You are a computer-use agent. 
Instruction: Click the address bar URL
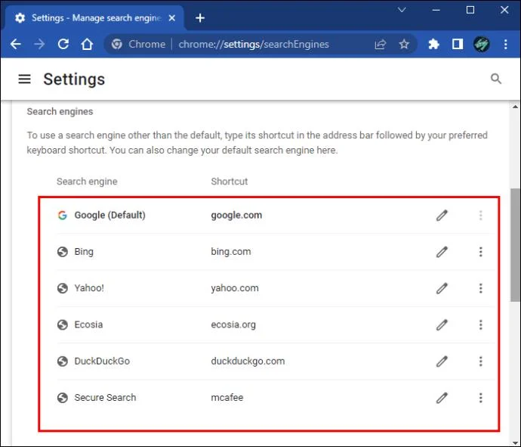[254, 45]
